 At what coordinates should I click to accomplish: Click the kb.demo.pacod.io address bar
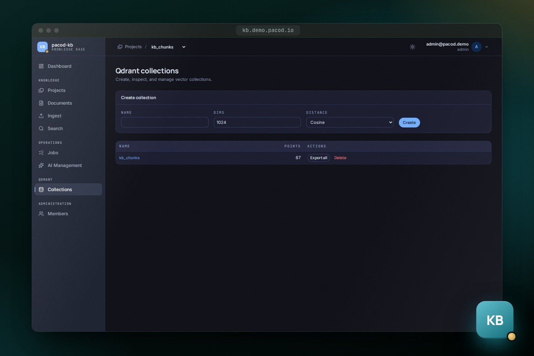click(x=268, y=31)
